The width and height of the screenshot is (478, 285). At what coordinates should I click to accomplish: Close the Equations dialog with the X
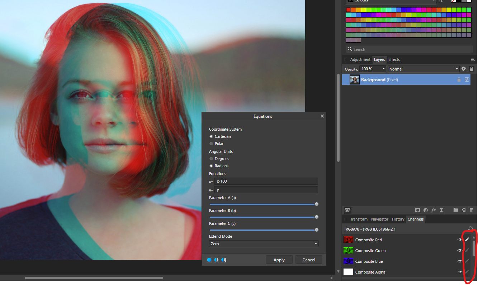pos(322,116)
